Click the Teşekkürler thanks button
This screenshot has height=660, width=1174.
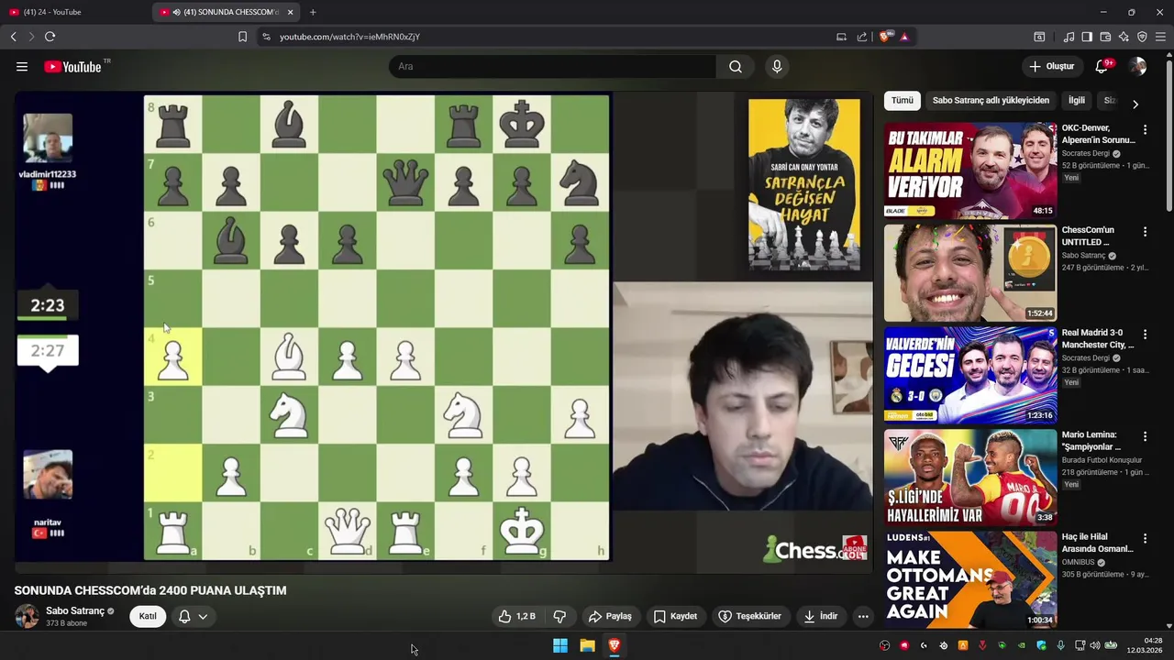pyautogui.click(x=749, y=617)
